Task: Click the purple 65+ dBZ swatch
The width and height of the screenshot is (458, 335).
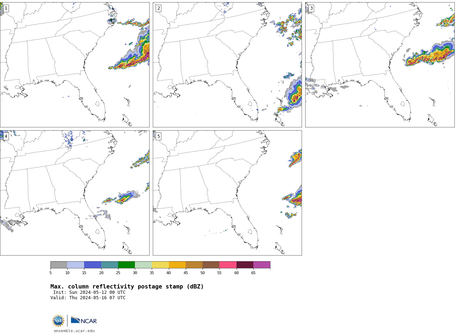Action: (262, 265)
